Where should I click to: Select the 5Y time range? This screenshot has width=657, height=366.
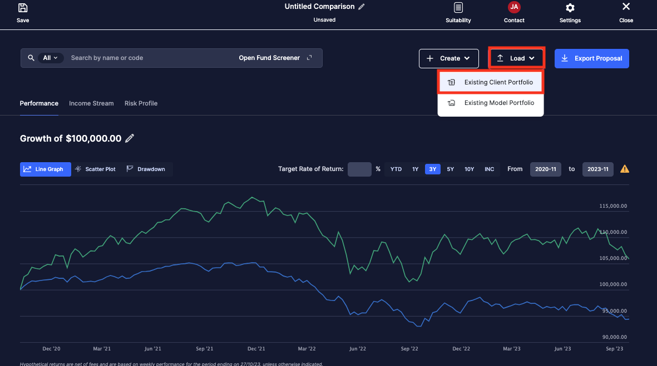451,169
